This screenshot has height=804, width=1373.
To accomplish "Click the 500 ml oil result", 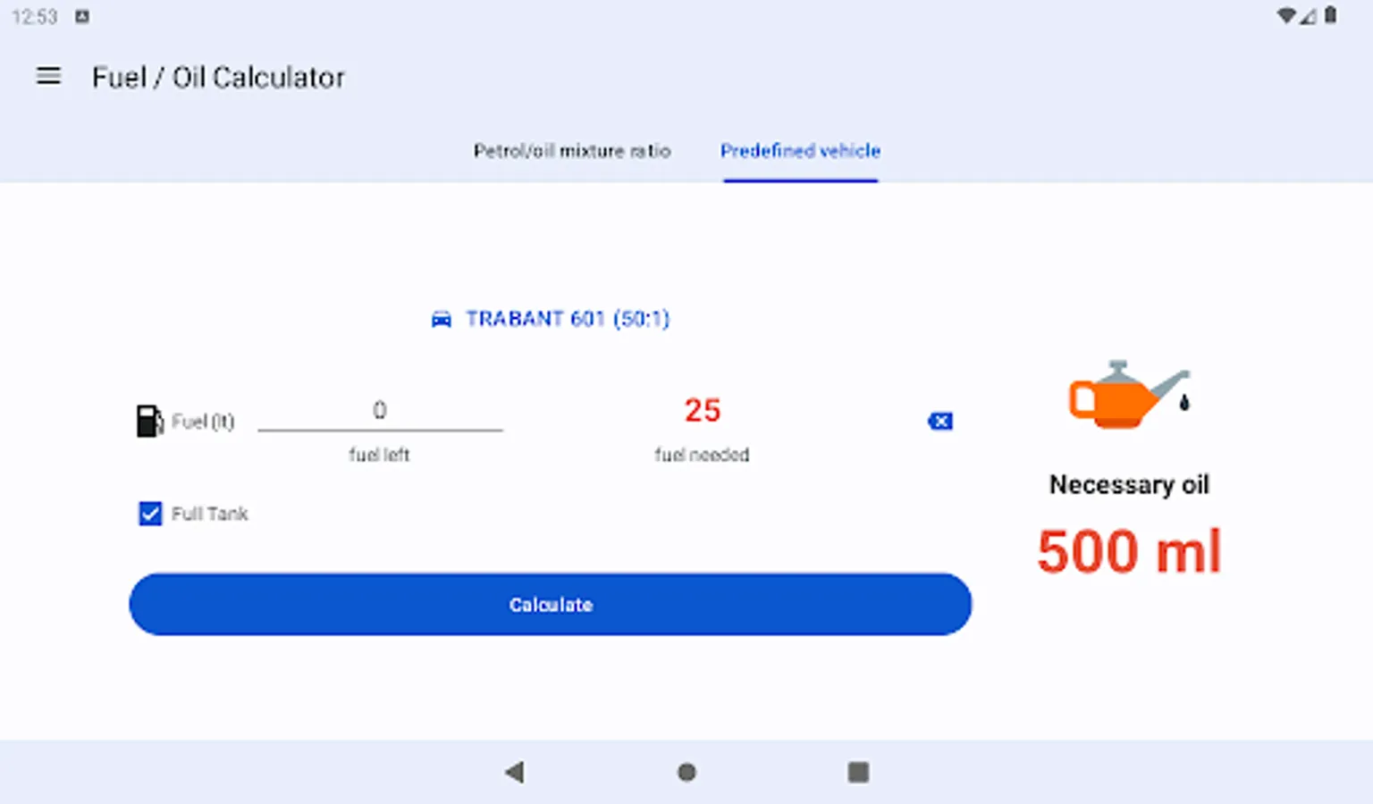I will [x=1129, y=551].
